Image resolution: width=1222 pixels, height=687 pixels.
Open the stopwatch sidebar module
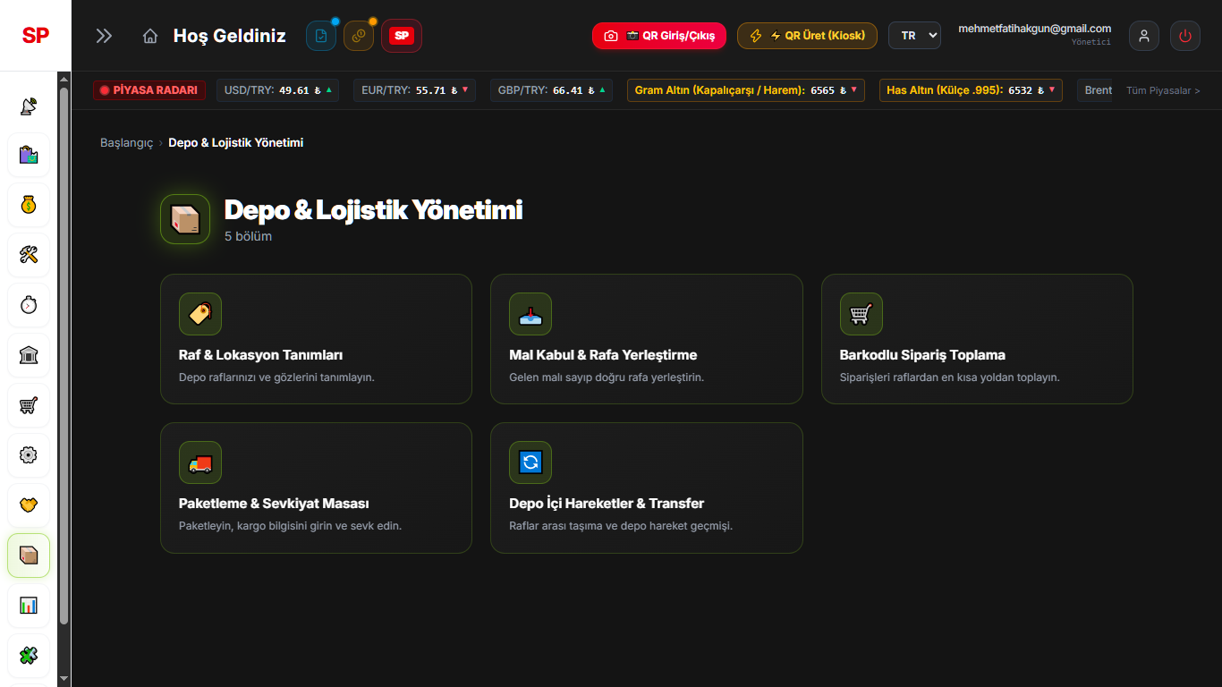coord(29,306)
